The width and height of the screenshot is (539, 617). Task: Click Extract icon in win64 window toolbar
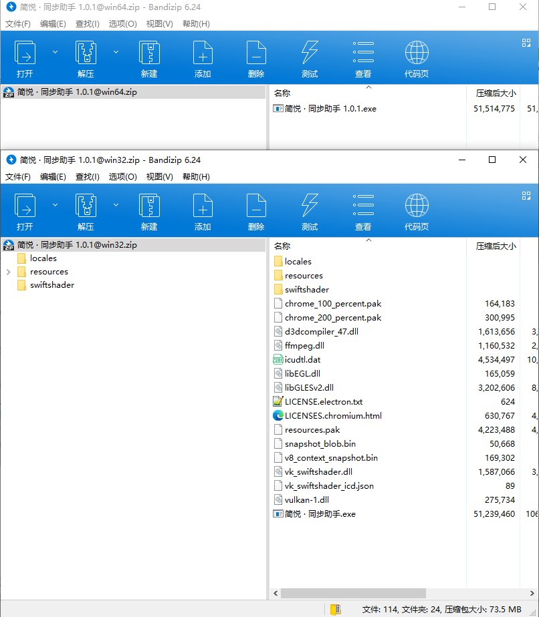click(x=86, y=52)
